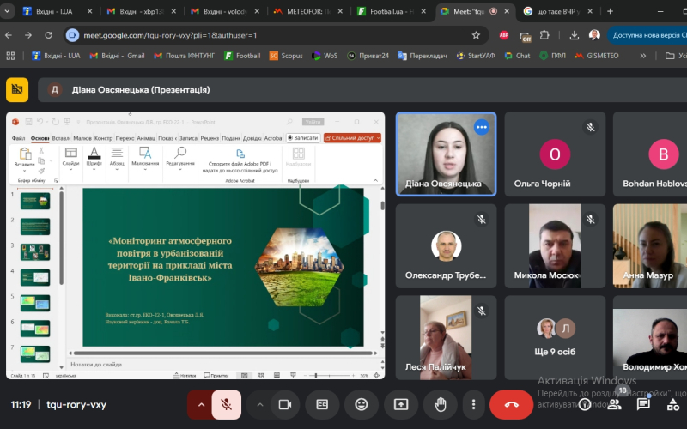Open the Анімація ribbon tab in PowerPoint
This screenshot has height=429, width=687.
(146, 138)
